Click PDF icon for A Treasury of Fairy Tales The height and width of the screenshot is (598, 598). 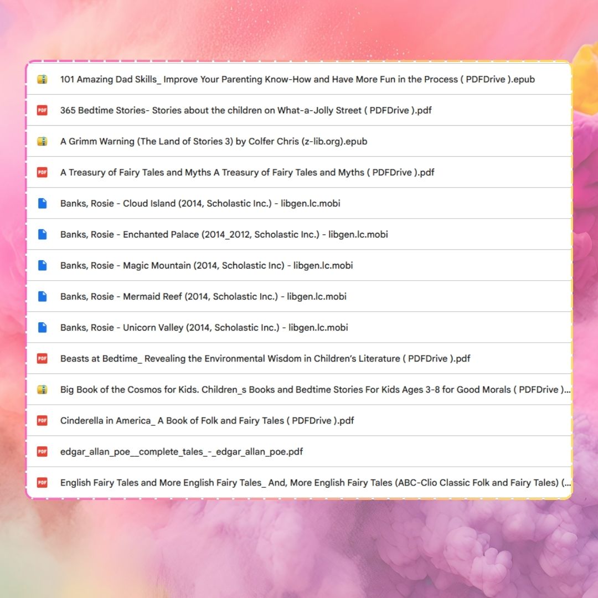(42, 172)
